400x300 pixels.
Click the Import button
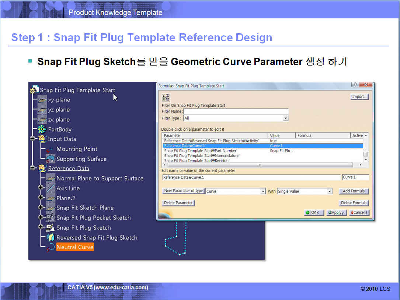tap(359, 96)
